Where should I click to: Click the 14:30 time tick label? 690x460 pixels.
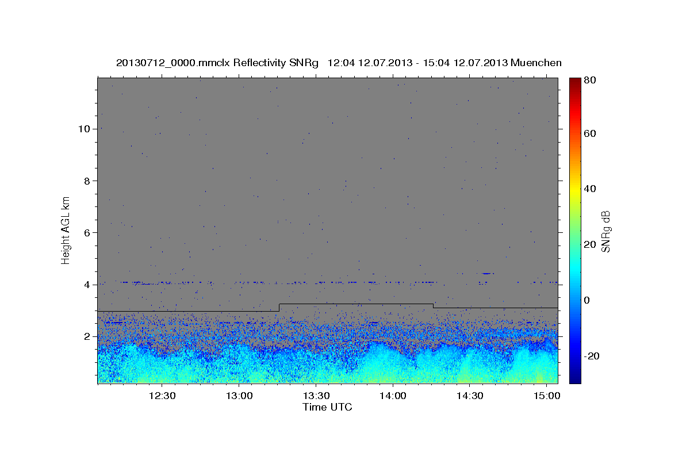tap(470, 396)
